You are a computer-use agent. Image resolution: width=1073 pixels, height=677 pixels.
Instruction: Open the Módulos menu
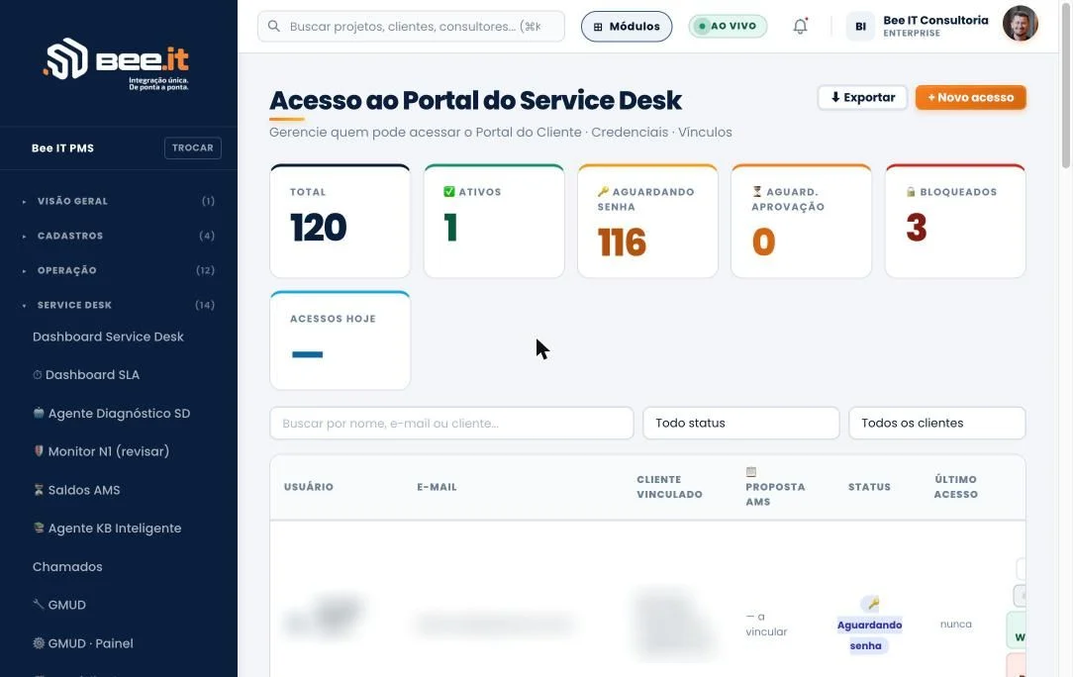[627, 27]
